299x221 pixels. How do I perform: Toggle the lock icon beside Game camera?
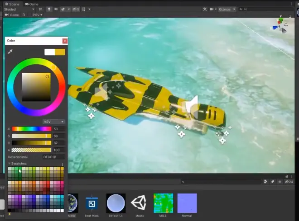24,15
